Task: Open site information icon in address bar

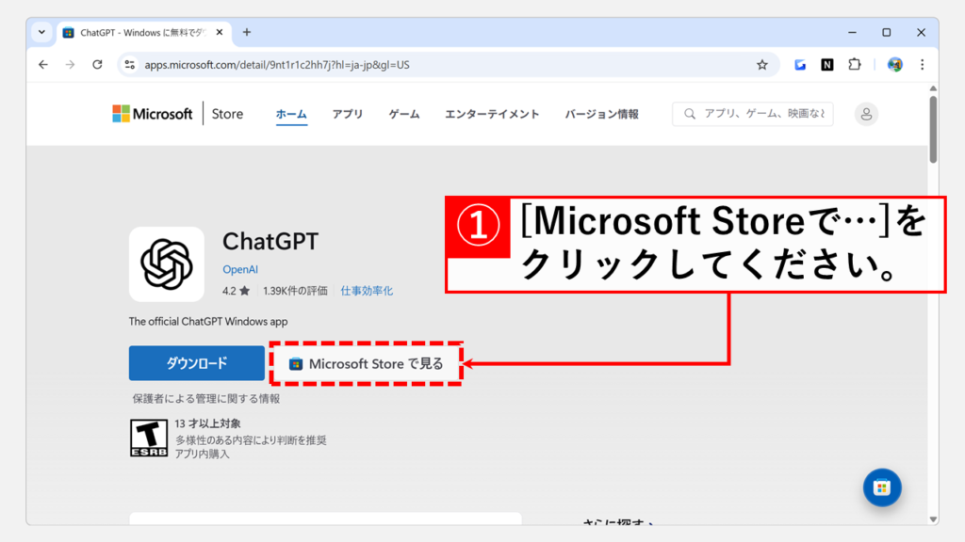Action: pyautogui.click(x=129, y=65)
